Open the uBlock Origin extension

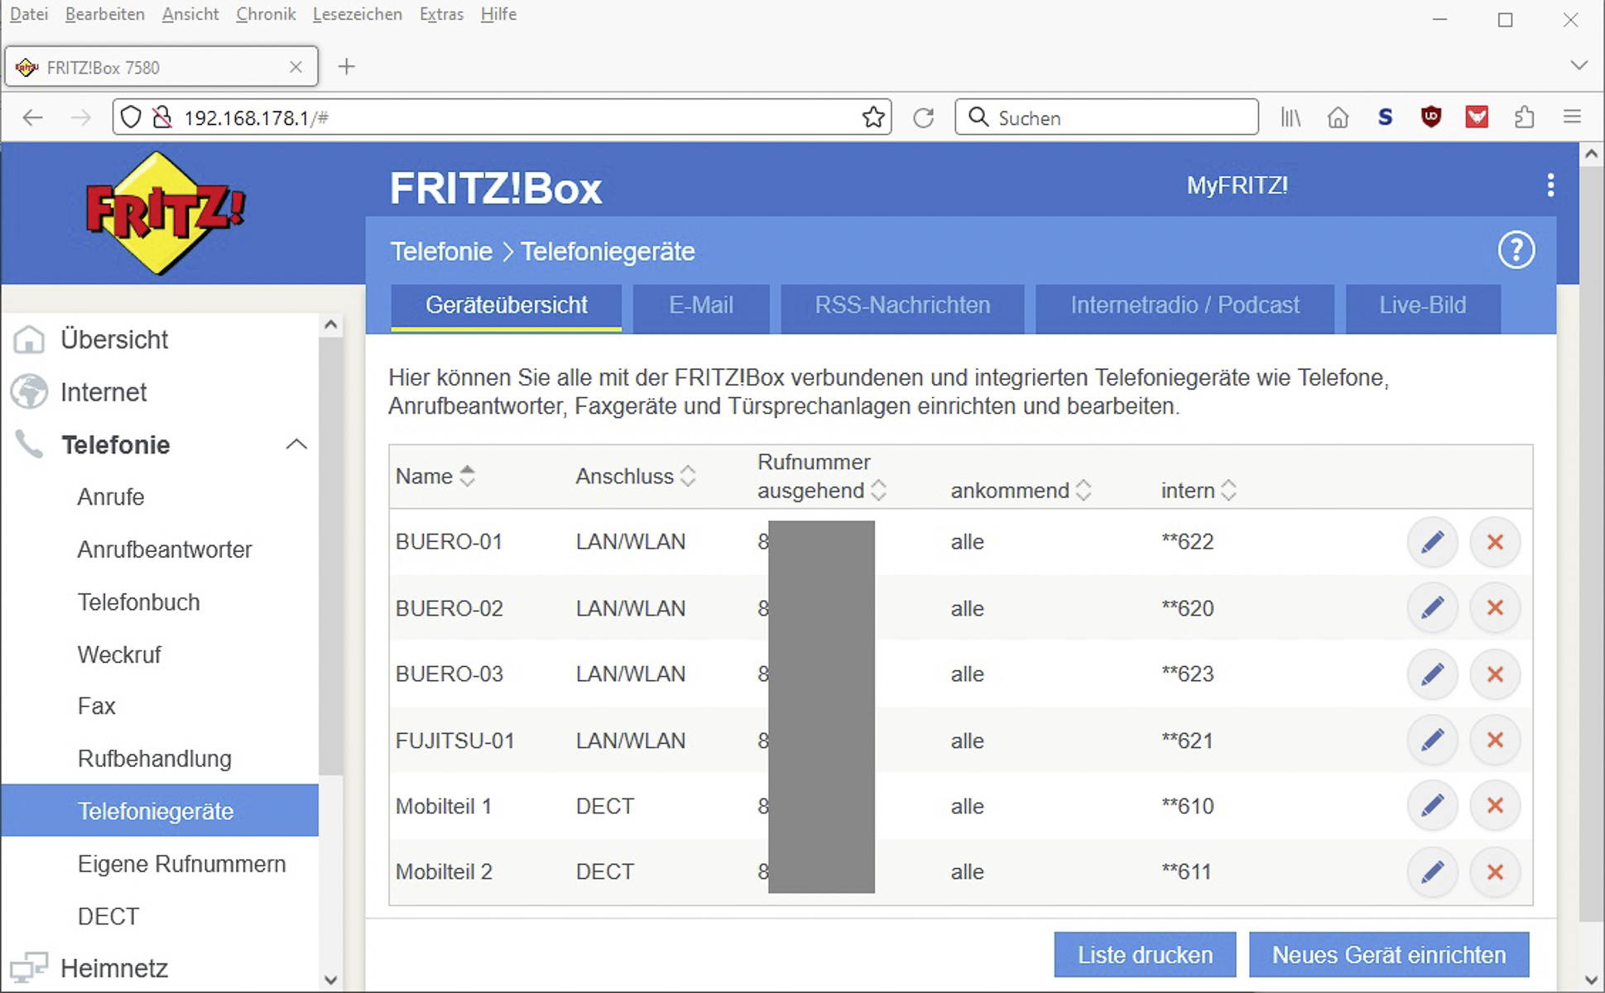[x=1430, y=118]
